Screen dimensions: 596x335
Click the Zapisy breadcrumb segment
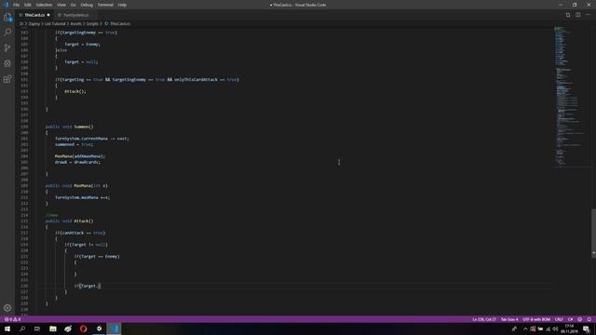34,23
